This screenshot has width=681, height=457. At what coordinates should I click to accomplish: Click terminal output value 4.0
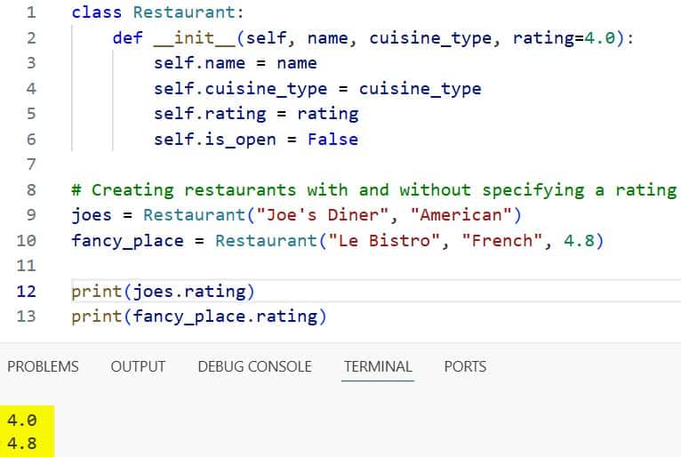21,421
